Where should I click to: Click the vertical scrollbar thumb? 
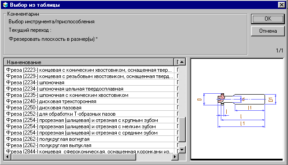[x=182, y=130]
